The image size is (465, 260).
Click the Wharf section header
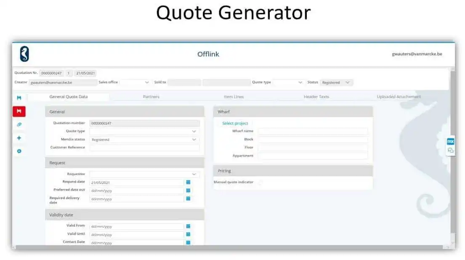coord(293,112)
